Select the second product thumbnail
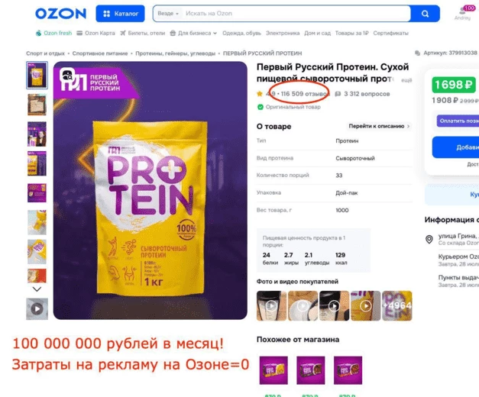The width and height of the screenshot is (479, 397). 37,105
